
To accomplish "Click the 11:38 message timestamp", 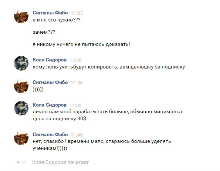I will [76, 105].
